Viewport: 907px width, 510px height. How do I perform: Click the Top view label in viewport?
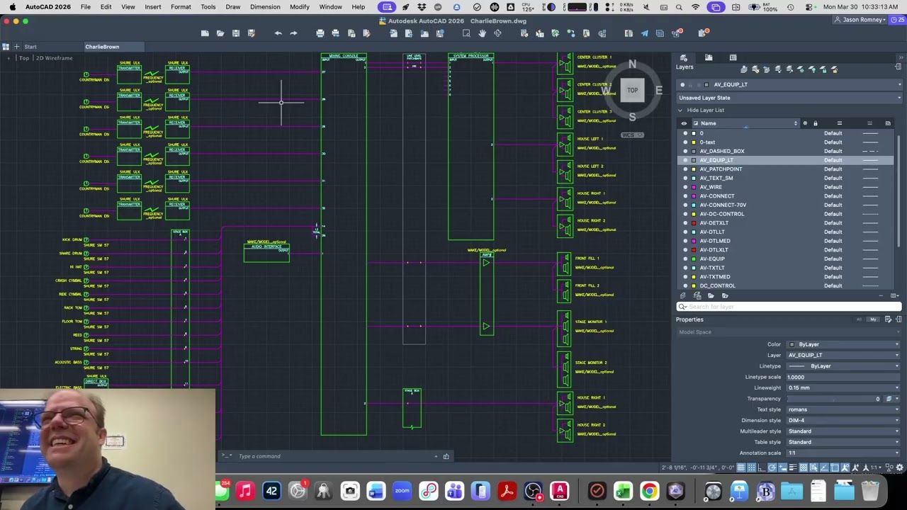coord(24,58)
